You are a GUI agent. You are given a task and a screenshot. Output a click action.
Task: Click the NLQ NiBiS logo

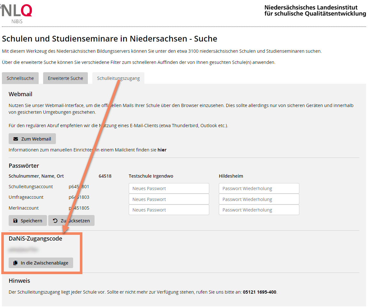point(17,13)
